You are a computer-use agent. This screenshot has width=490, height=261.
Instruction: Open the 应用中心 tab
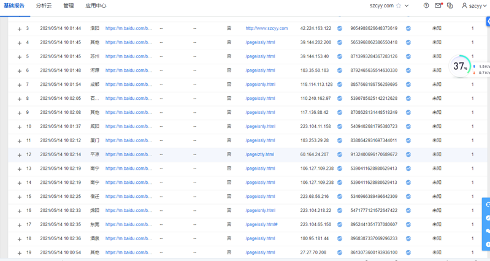(x=96, y=6)
